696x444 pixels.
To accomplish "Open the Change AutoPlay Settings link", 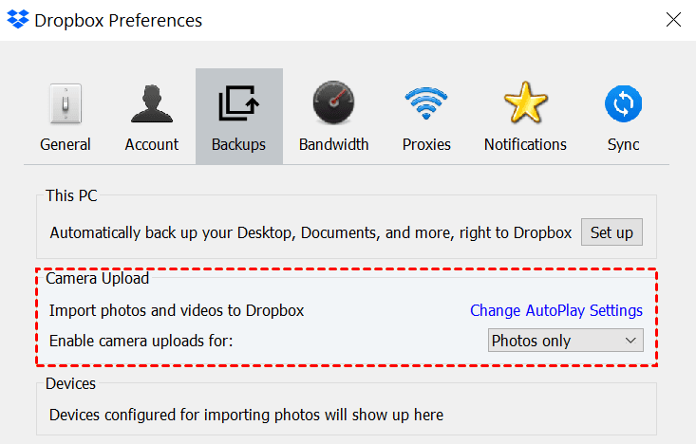I will tap(556, 310).
